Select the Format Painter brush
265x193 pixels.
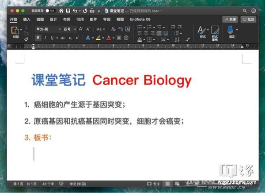pos(26,39)
